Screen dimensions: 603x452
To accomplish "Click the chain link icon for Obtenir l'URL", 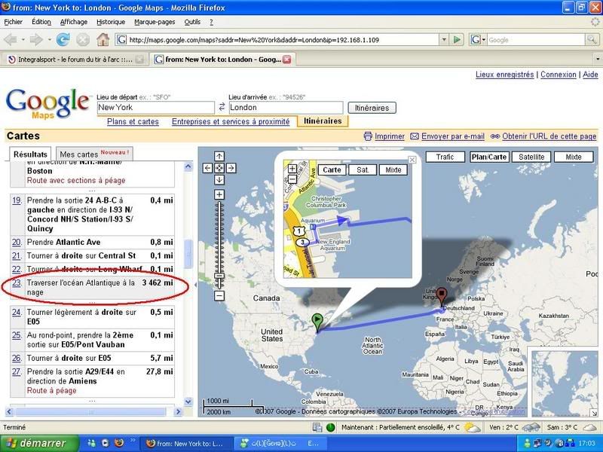I will [495, 136].
